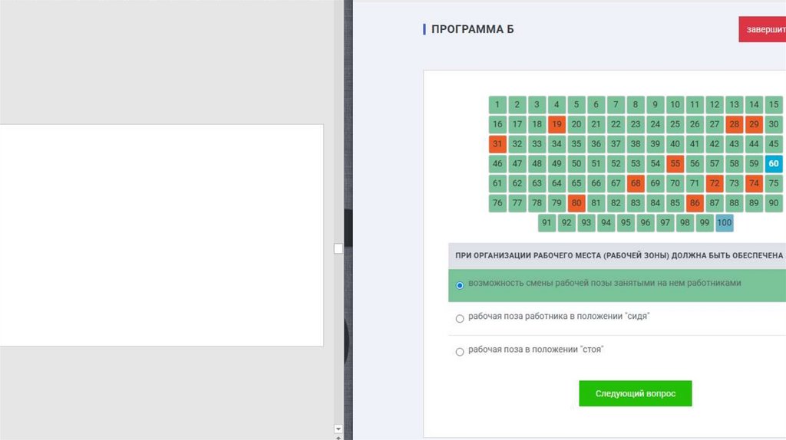This screenshot has height=440, width=786.
Task: Open question 86 in the grid
Action: tap(695, 203)
